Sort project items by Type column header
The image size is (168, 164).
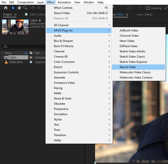[37, 53]
